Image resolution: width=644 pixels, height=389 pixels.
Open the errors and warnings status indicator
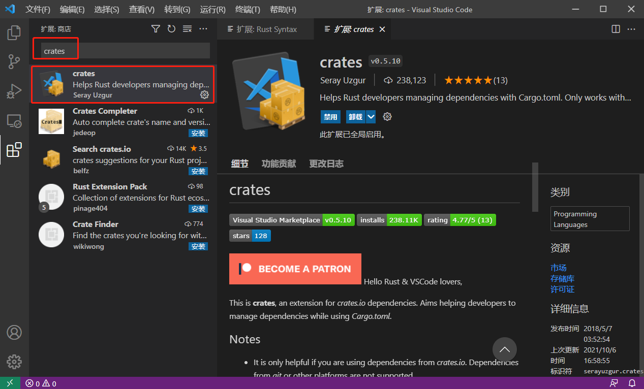[x=41, y=383]
